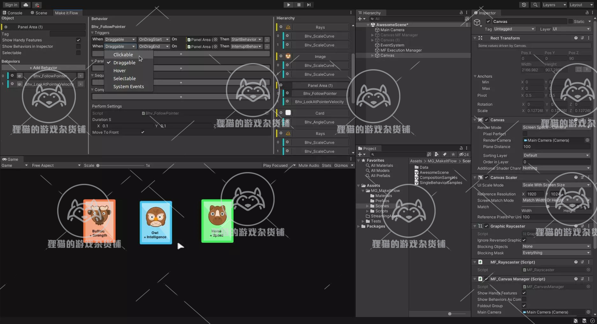Toggle the Move To Front checkbox
Screen dimensions: 597x324
142,132
